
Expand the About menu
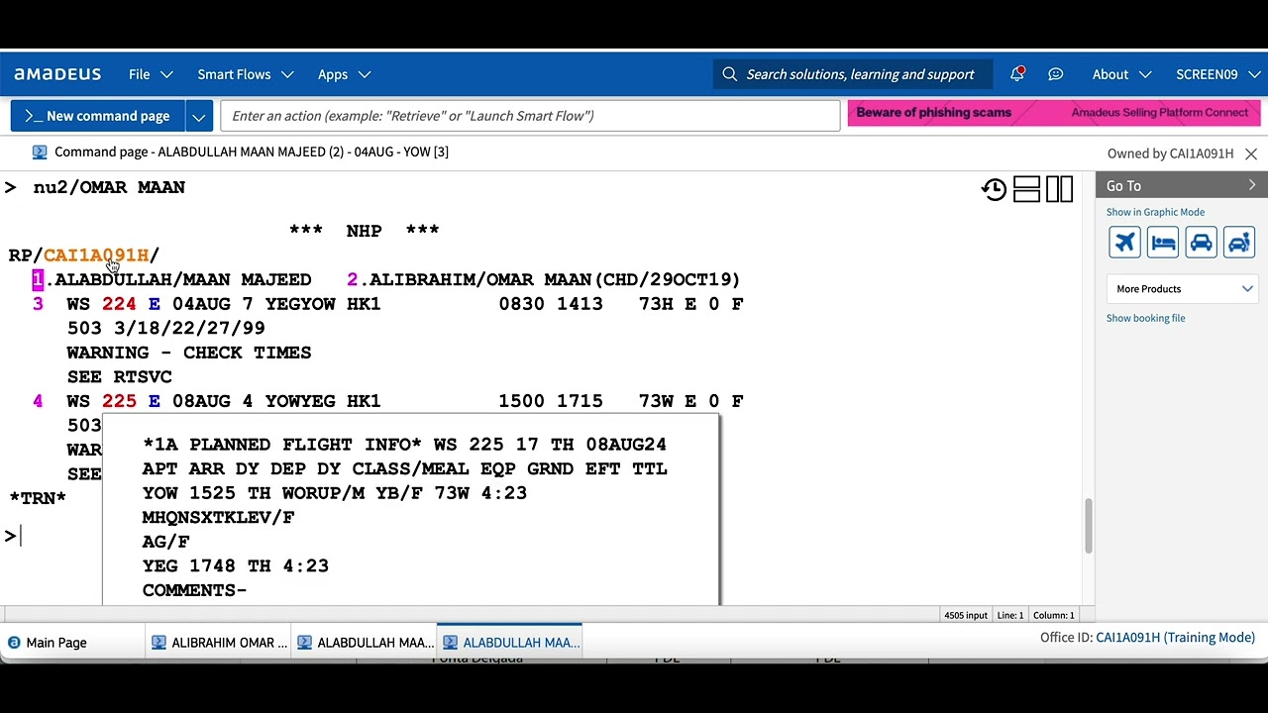1121,74
